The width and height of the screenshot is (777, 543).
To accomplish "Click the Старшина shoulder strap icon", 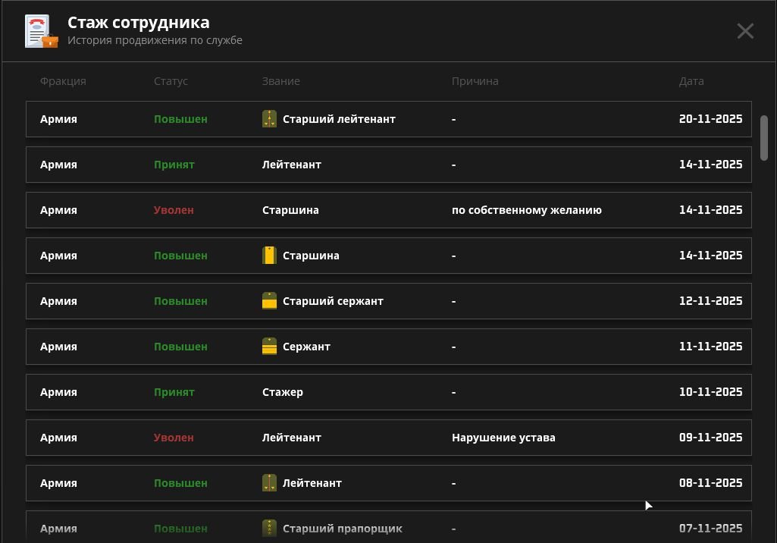I will 269,255.
